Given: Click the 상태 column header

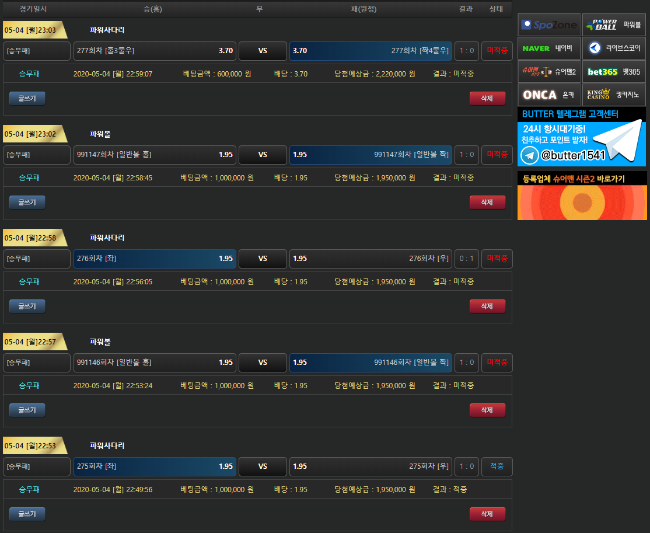Looking at the screenshot, I should [496, 9].
